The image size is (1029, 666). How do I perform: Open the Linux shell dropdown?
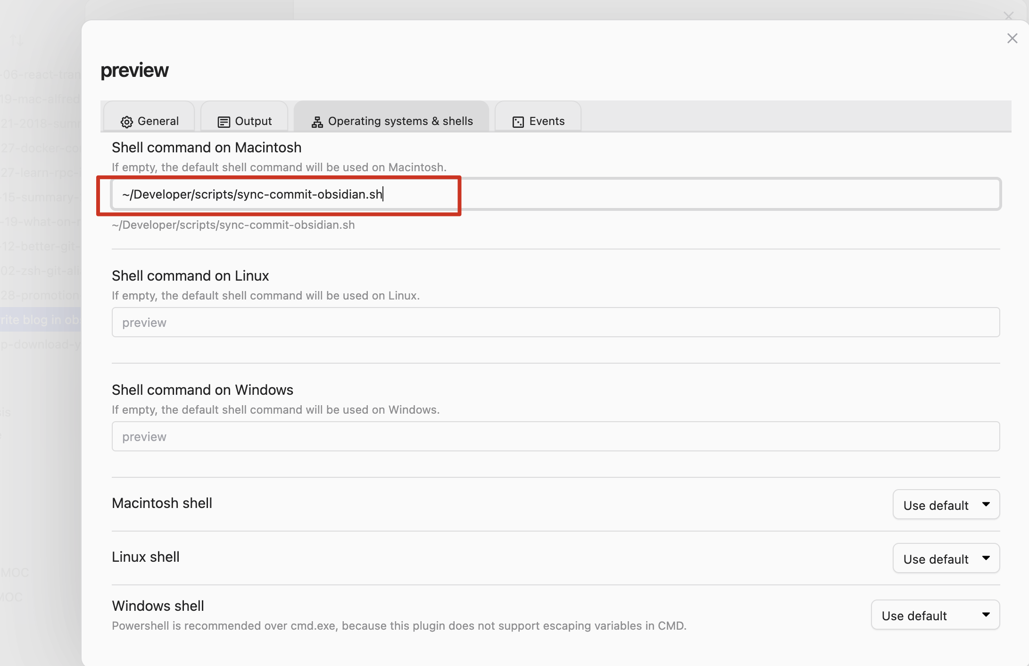(946, 558)
